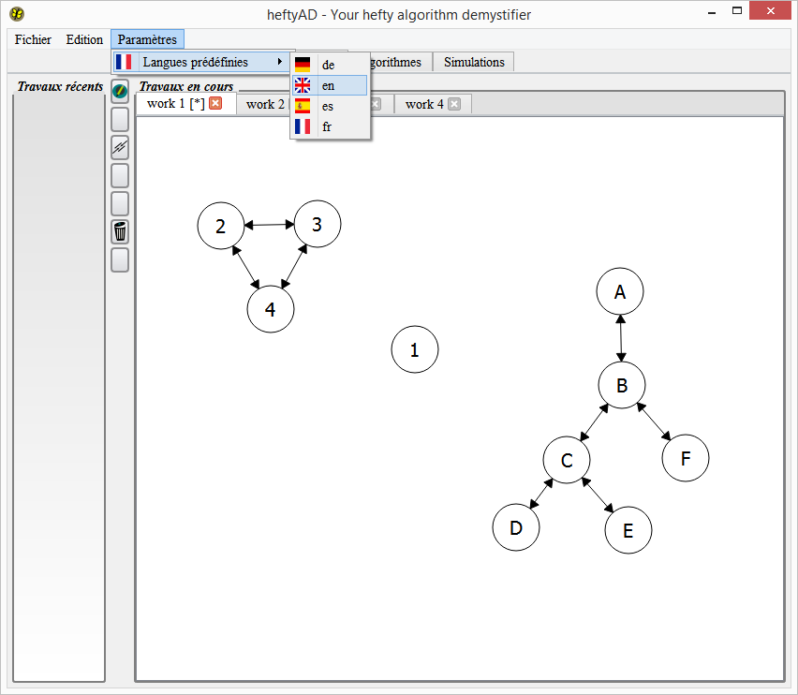This screenshot has width=798, height=695.
Task: Click the edge between nodes C and D
Action: 541,494
